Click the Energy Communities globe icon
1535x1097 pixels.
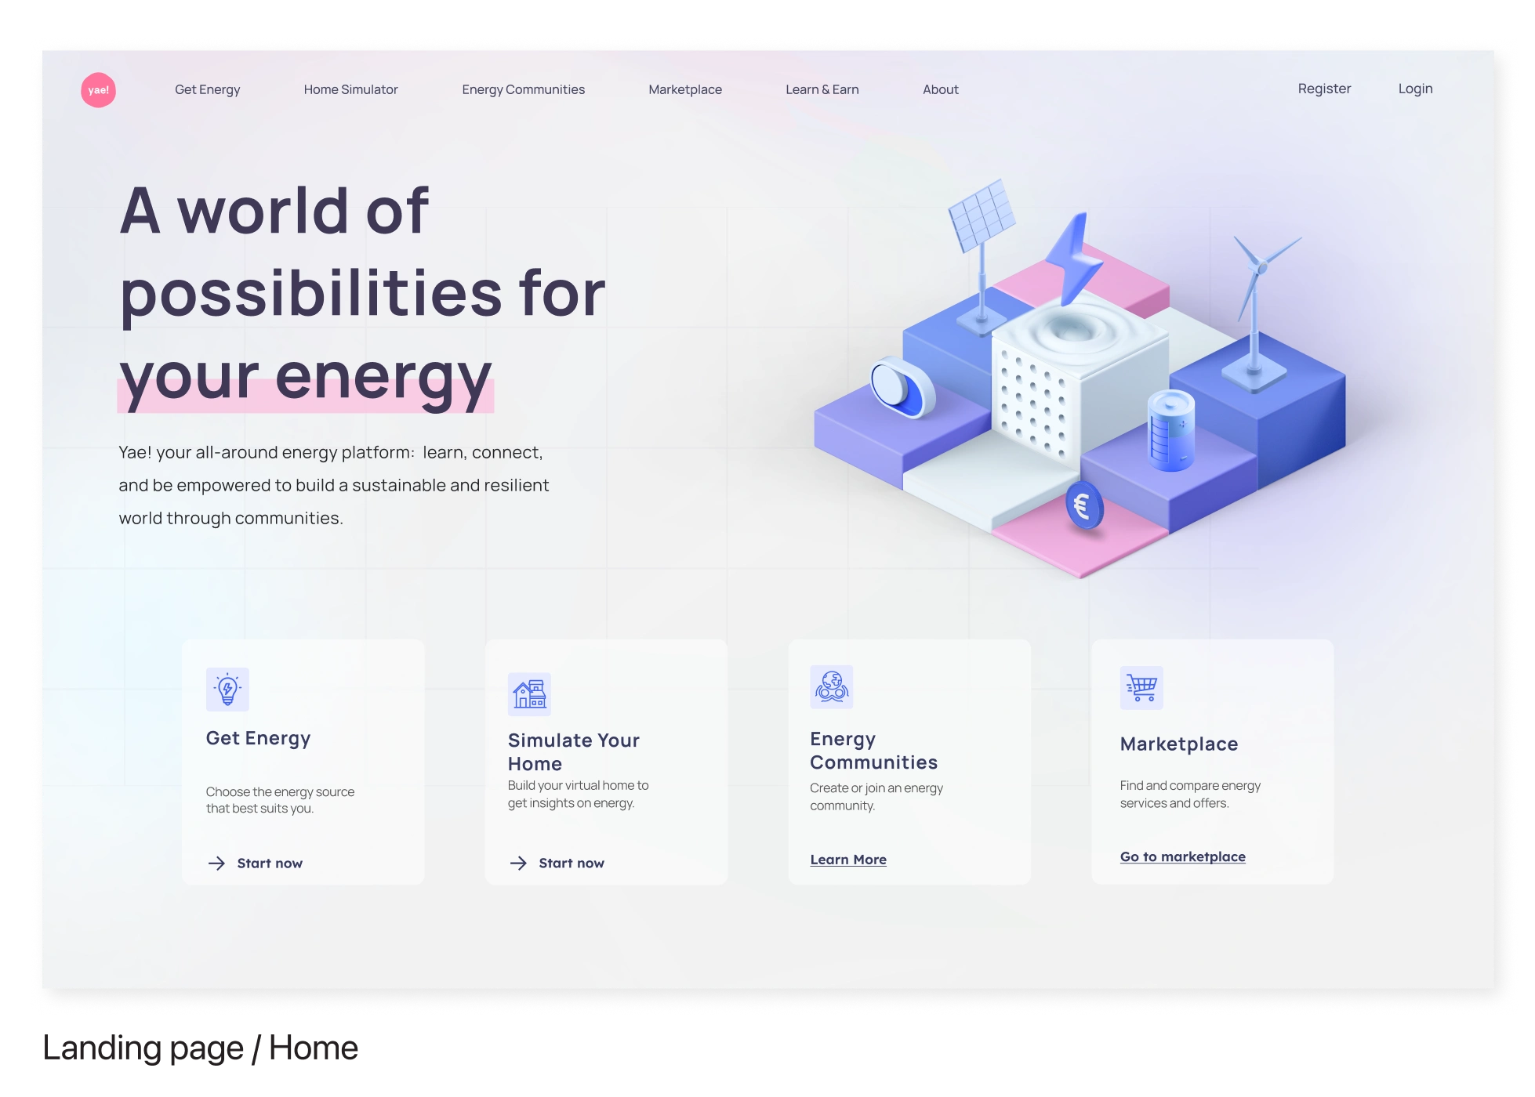pos(832,686)
